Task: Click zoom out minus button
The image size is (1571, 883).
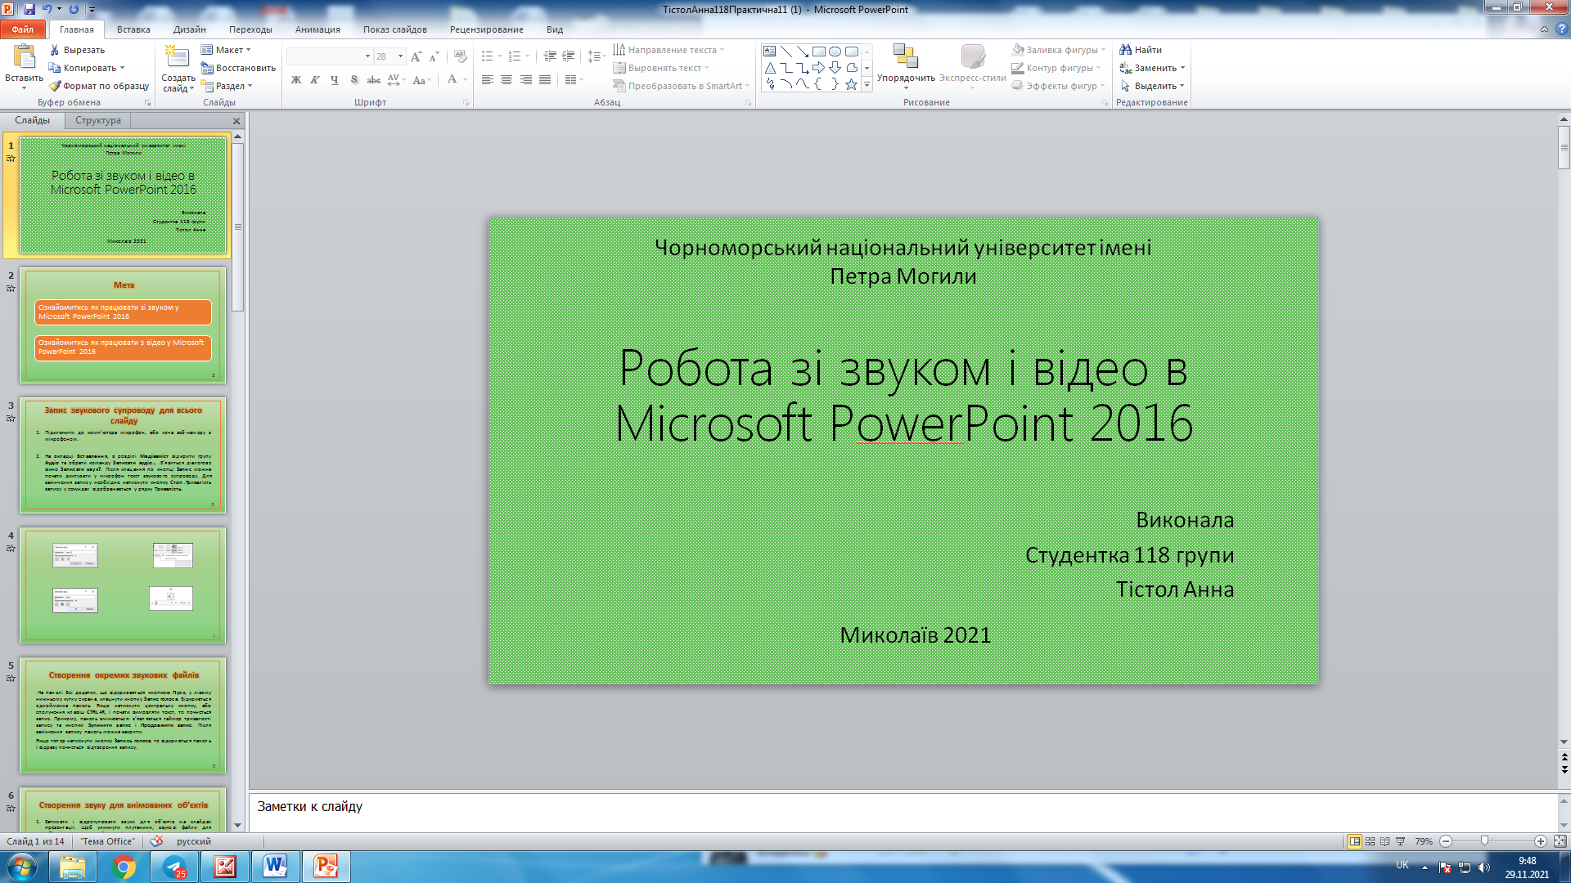Action: (x=1446, y=841)
